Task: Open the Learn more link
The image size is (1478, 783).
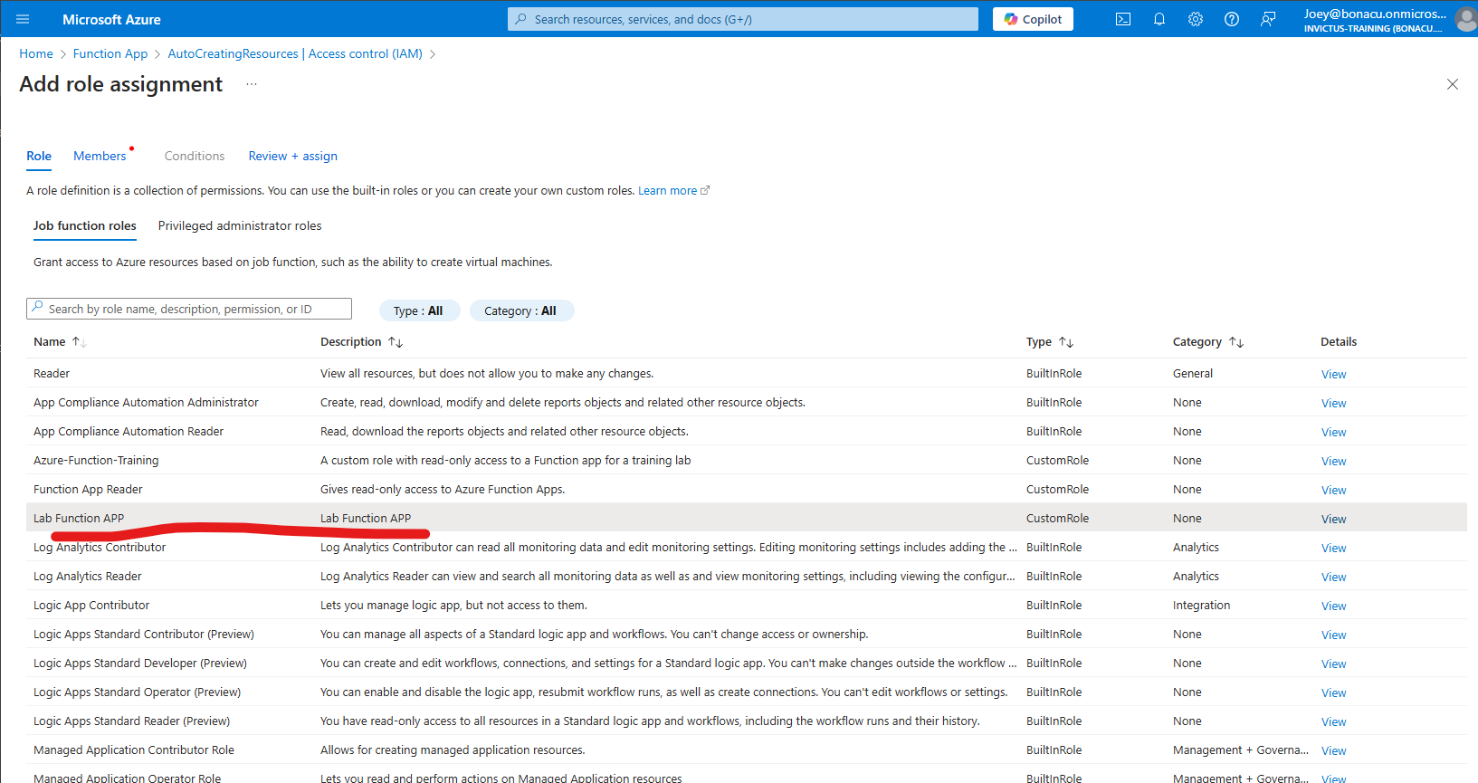Action: [673, 191]
